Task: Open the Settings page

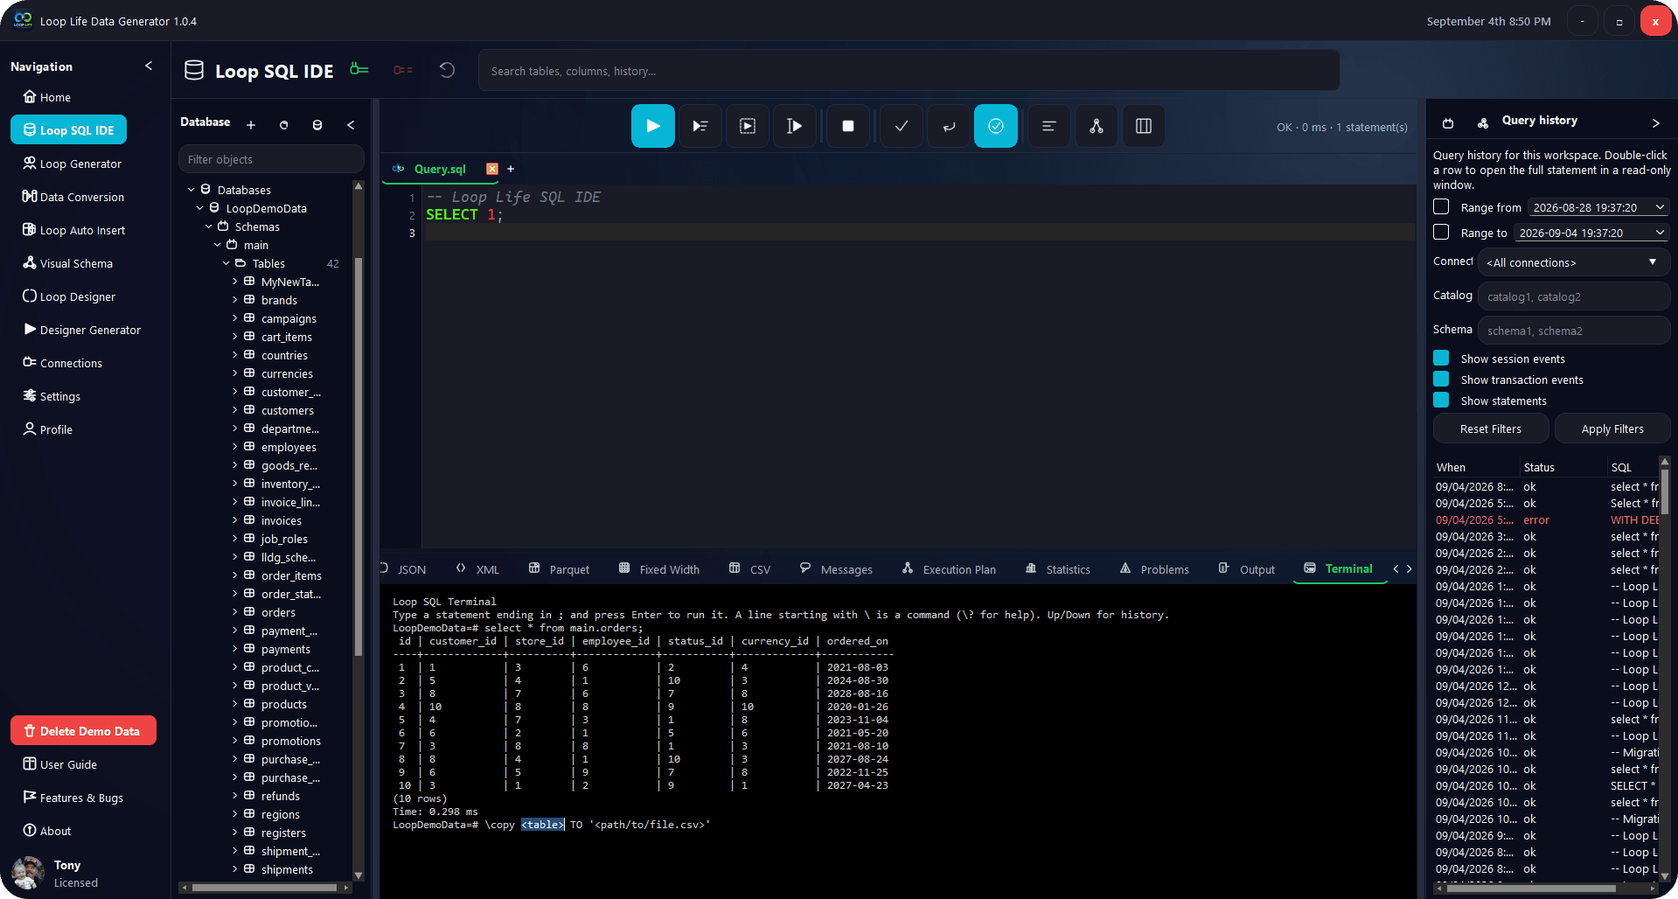Action: point(52,396)
